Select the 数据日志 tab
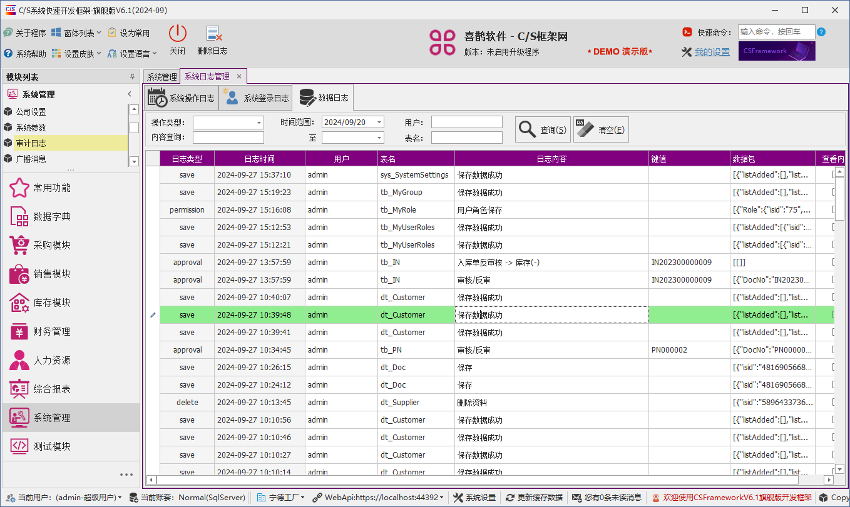 pos(323,98)
